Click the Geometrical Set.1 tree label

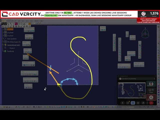(13, 45)
